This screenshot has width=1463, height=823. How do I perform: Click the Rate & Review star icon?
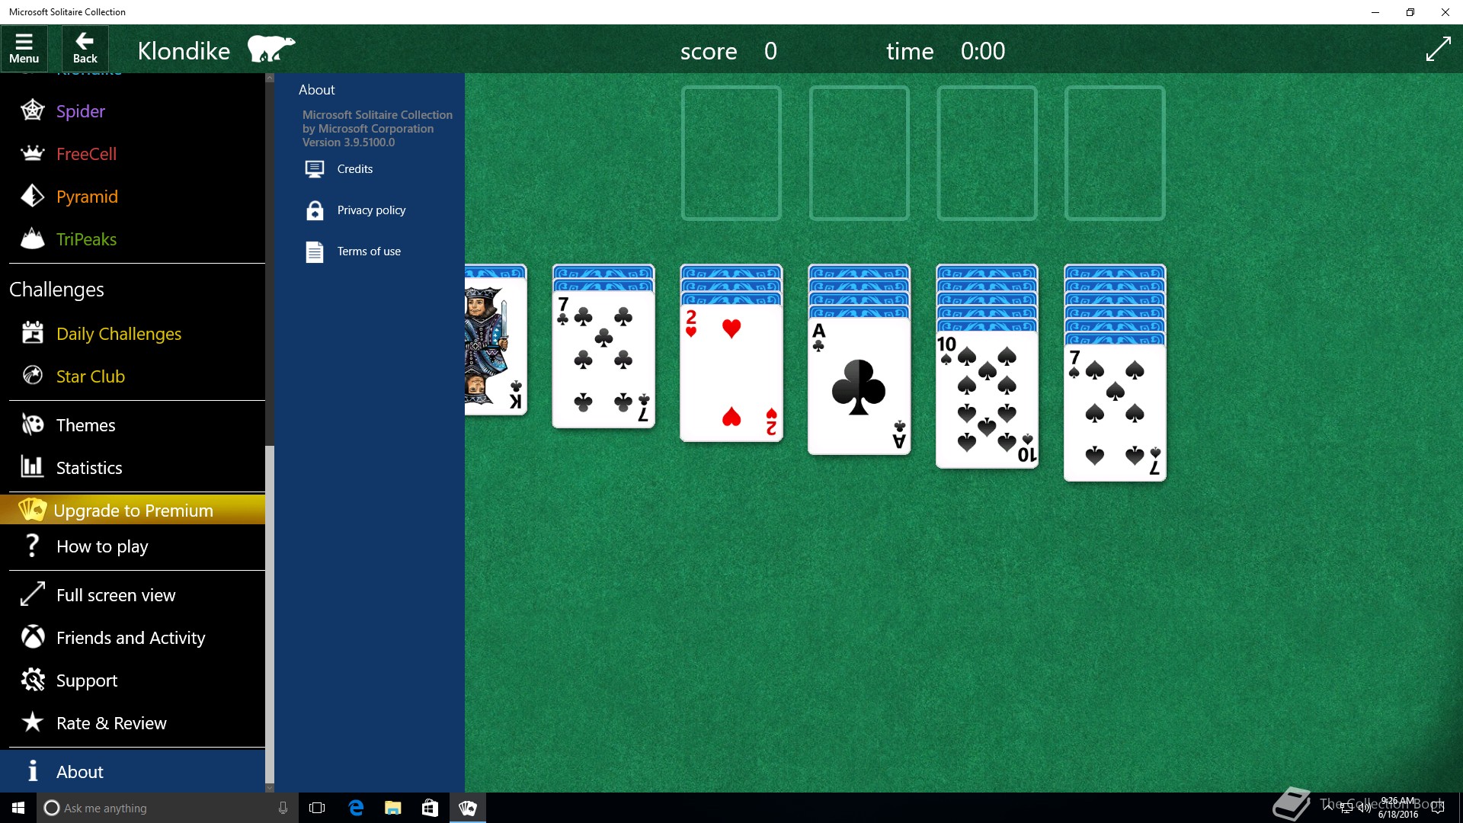[32, 722]
